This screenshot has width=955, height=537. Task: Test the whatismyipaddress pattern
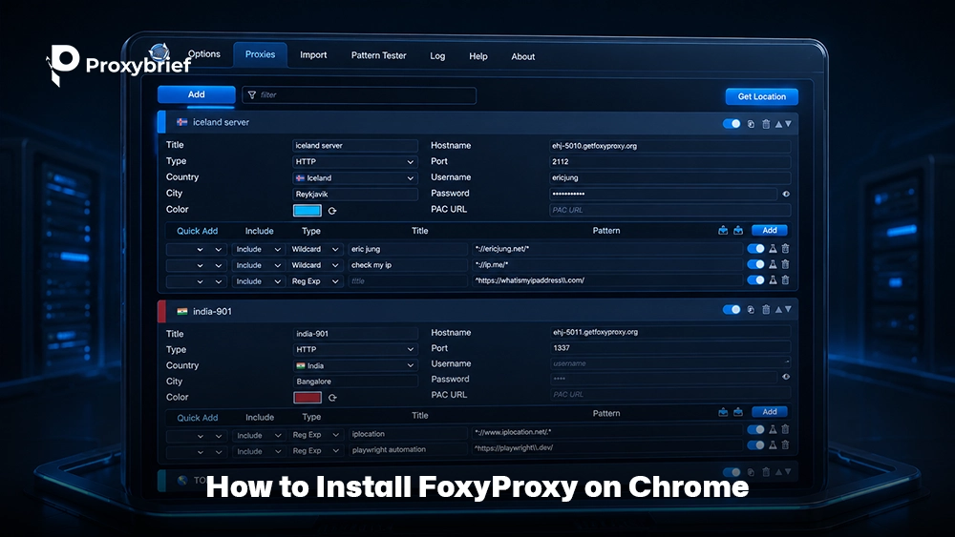click(x=773, y=280)
